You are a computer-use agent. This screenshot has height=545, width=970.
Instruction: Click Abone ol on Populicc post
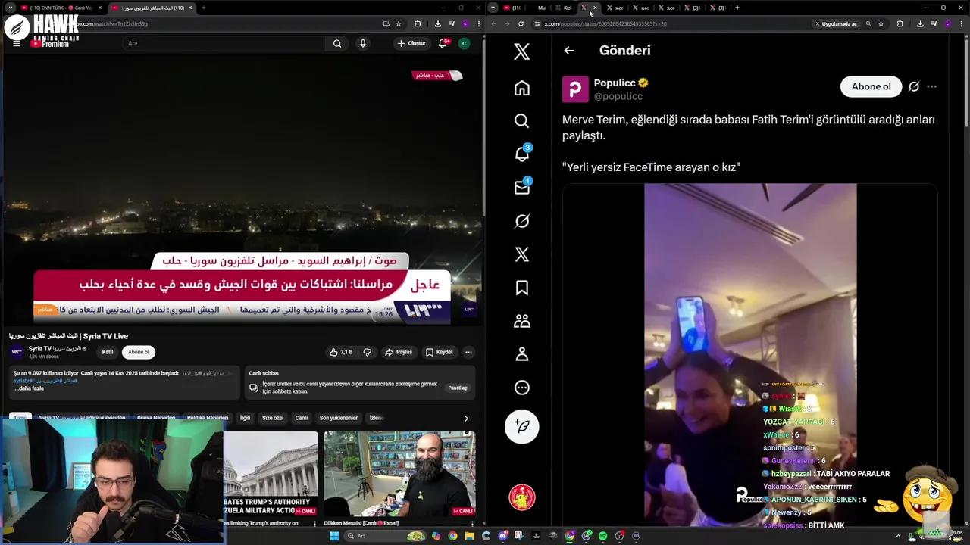pos(871,86)
